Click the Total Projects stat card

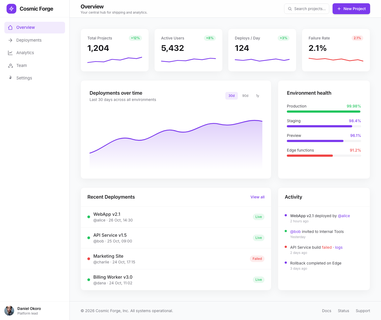coord(115,50)
